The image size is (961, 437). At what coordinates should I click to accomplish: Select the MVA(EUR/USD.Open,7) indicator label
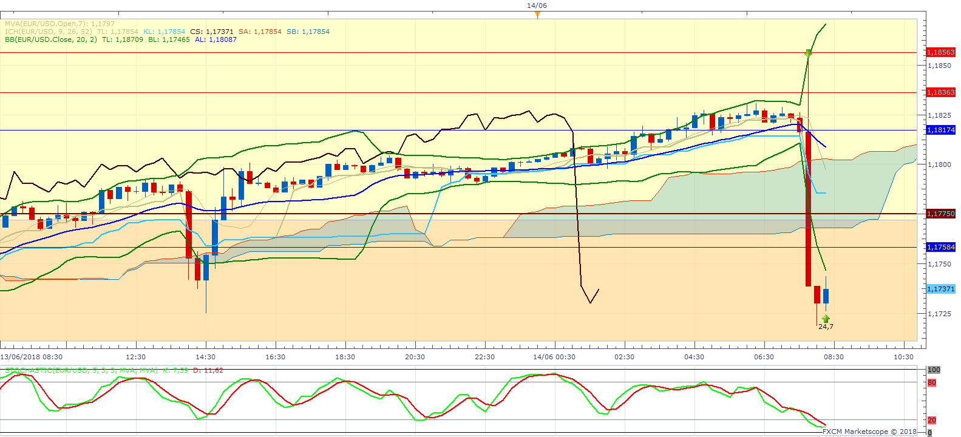coord(59,24)
